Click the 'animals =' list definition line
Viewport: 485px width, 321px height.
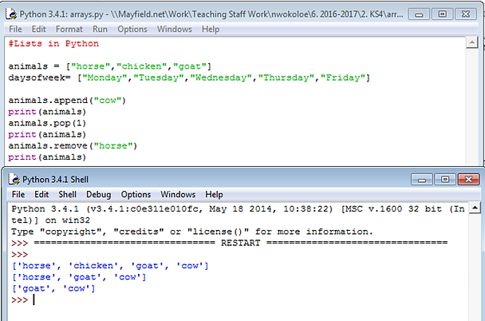pos(110,66)
